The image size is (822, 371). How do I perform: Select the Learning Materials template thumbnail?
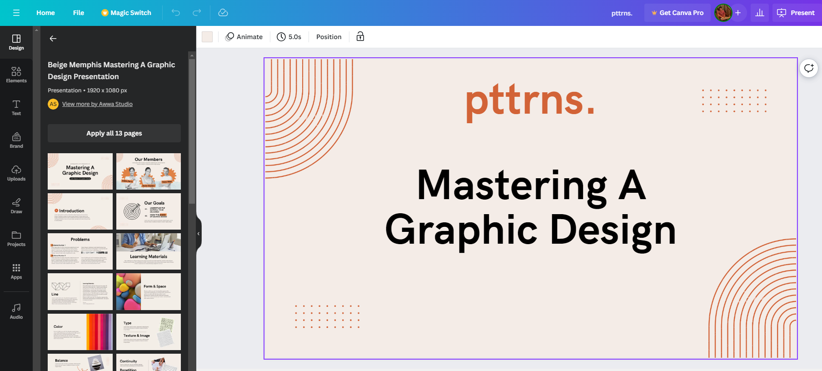(149, 251)
